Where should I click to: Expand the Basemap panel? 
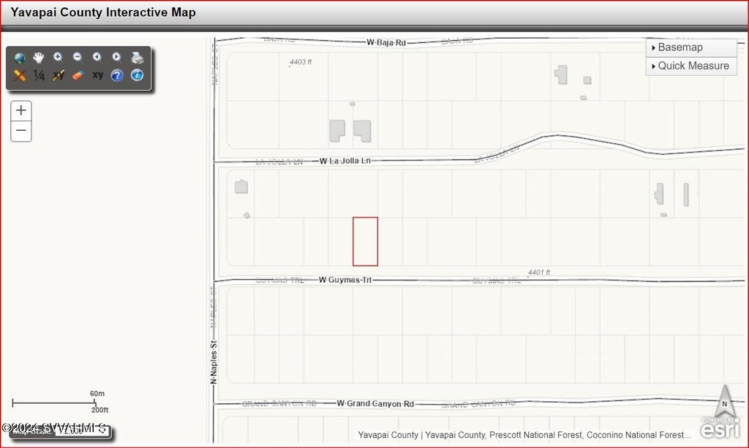tap(690, 48)
